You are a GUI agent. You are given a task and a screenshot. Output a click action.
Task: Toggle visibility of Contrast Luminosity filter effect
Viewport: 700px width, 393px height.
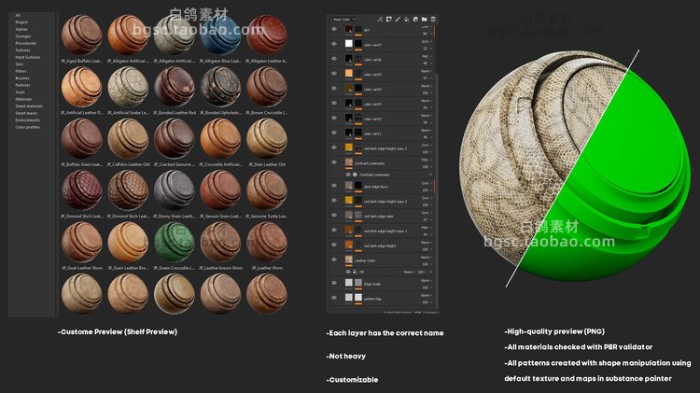point(348,175)
